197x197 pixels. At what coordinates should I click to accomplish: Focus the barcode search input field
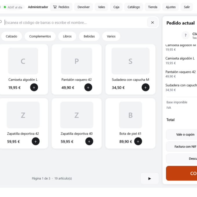click(75, 23)
